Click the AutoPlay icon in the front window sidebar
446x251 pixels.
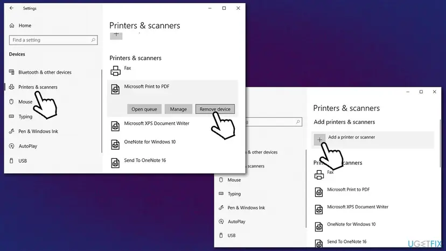(12, 146)
